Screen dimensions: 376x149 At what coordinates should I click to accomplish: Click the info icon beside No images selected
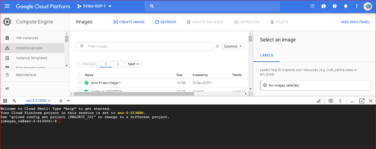[x=265, y=85]
